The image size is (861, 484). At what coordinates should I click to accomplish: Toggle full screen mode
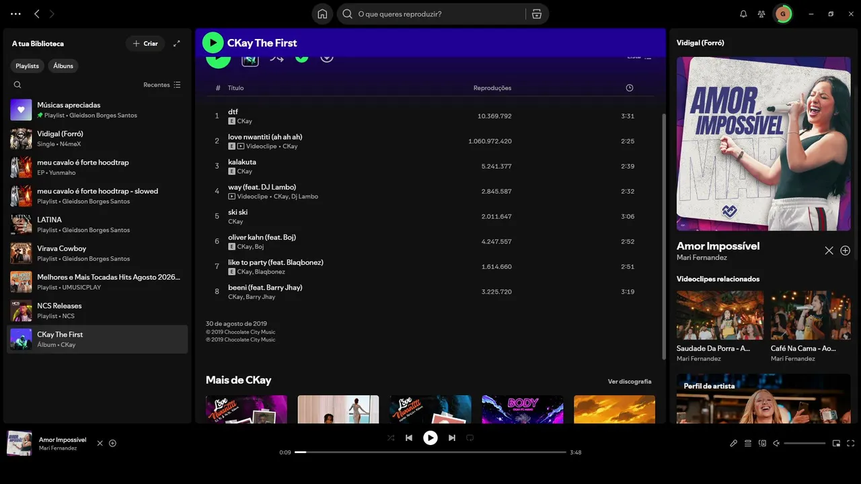(851, 444)
